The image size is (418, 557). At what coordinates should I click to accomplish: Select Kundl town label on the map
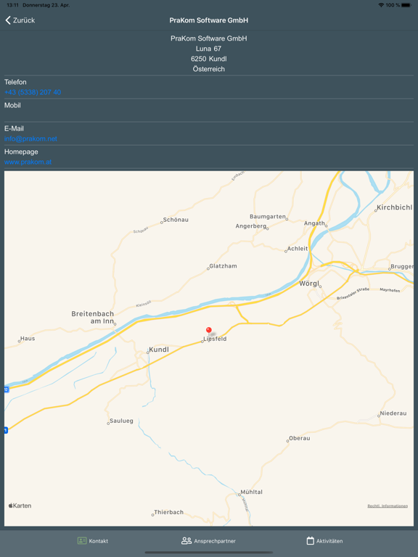159,350
